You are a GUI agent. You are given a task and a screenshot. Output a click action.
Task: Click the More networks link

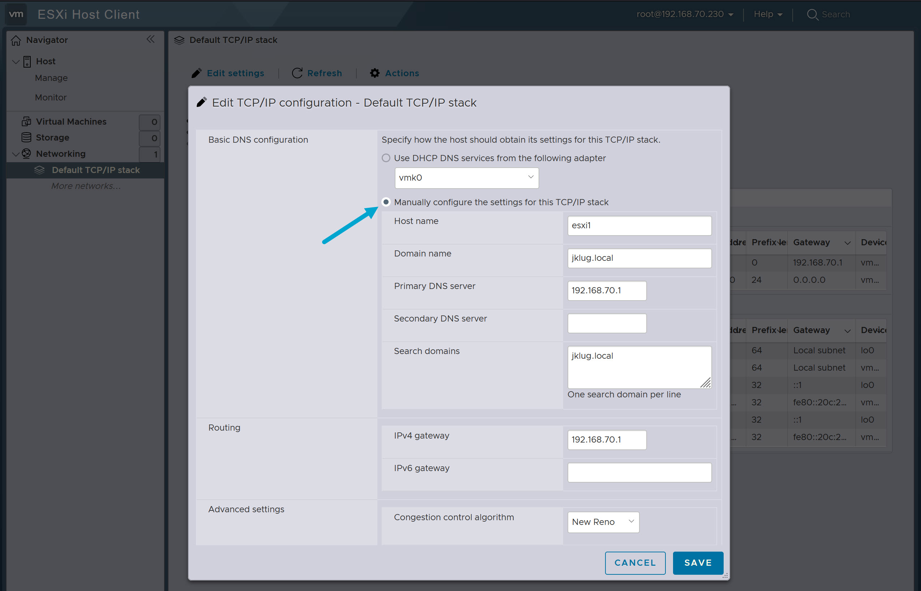85,186
